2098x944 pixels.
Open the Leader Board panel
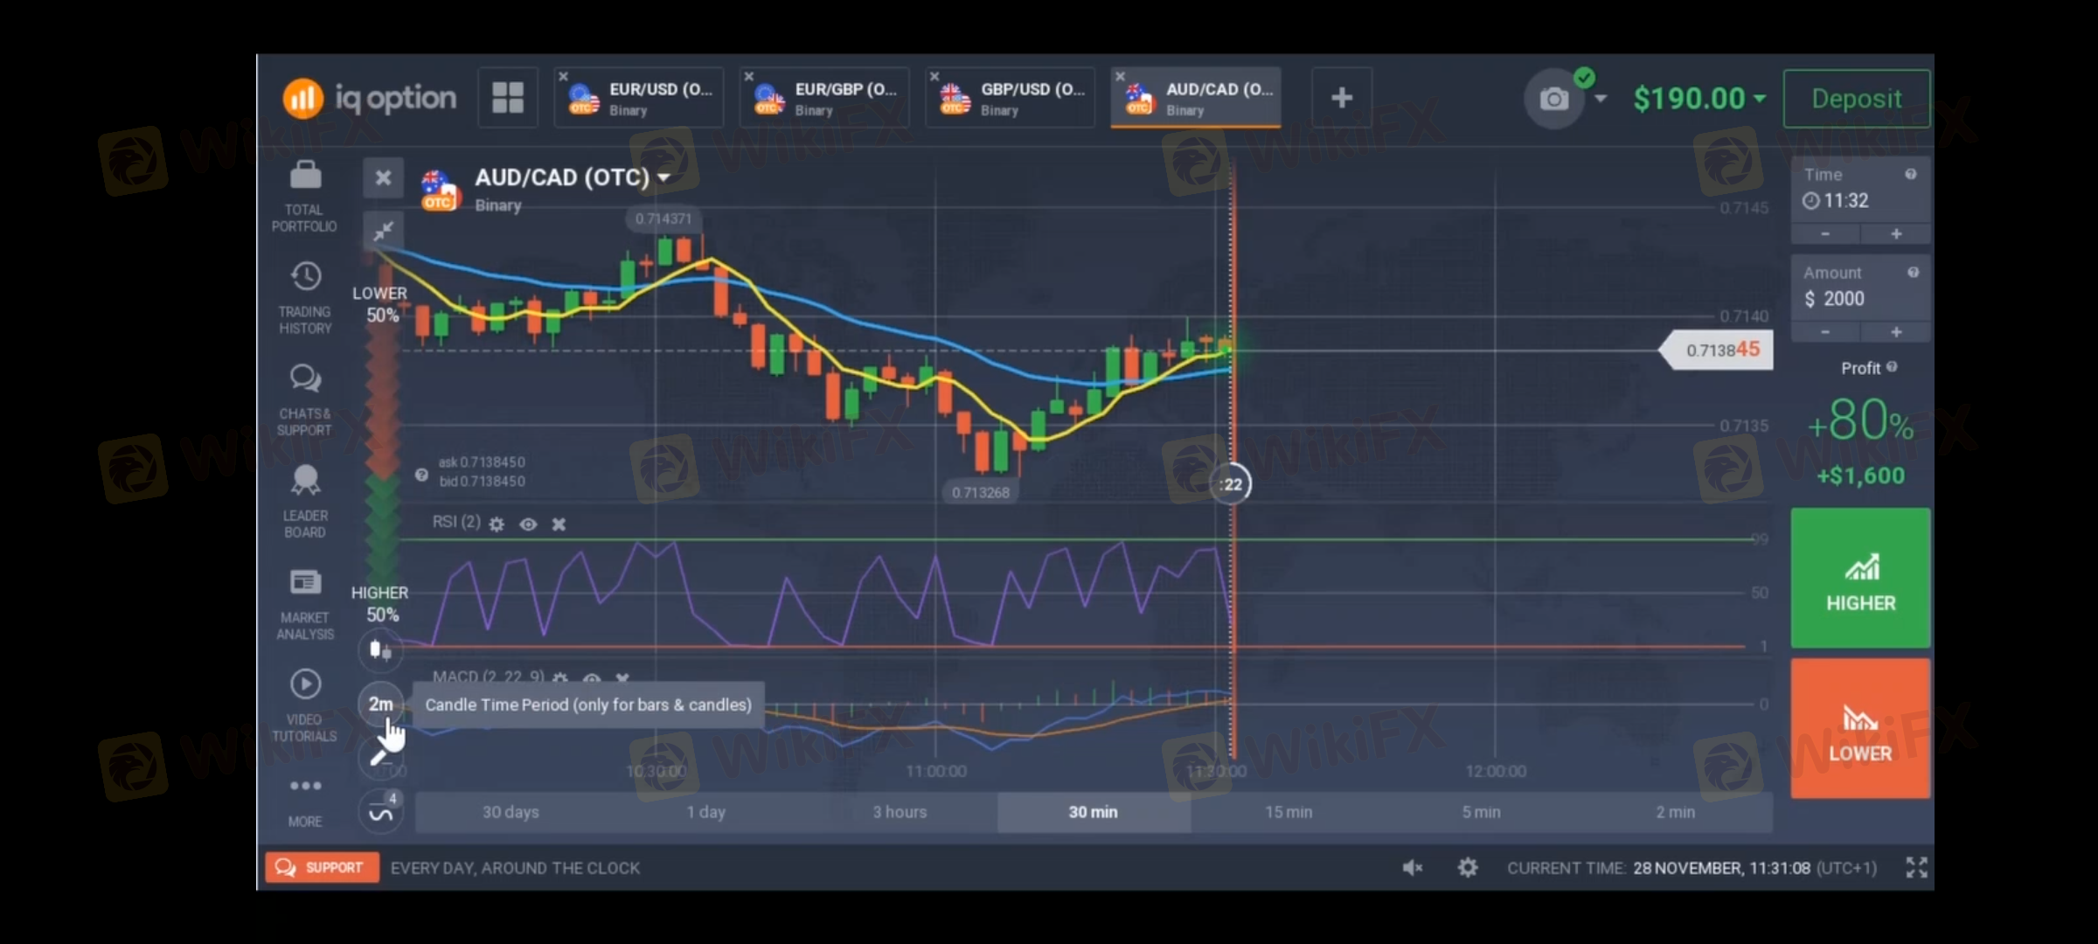[x=305, y=502]
